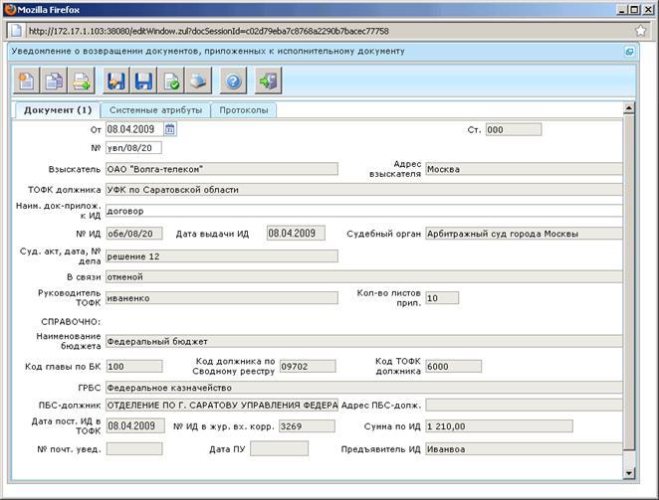
Task: Click the document check (validate) icon
Action: 171,81
